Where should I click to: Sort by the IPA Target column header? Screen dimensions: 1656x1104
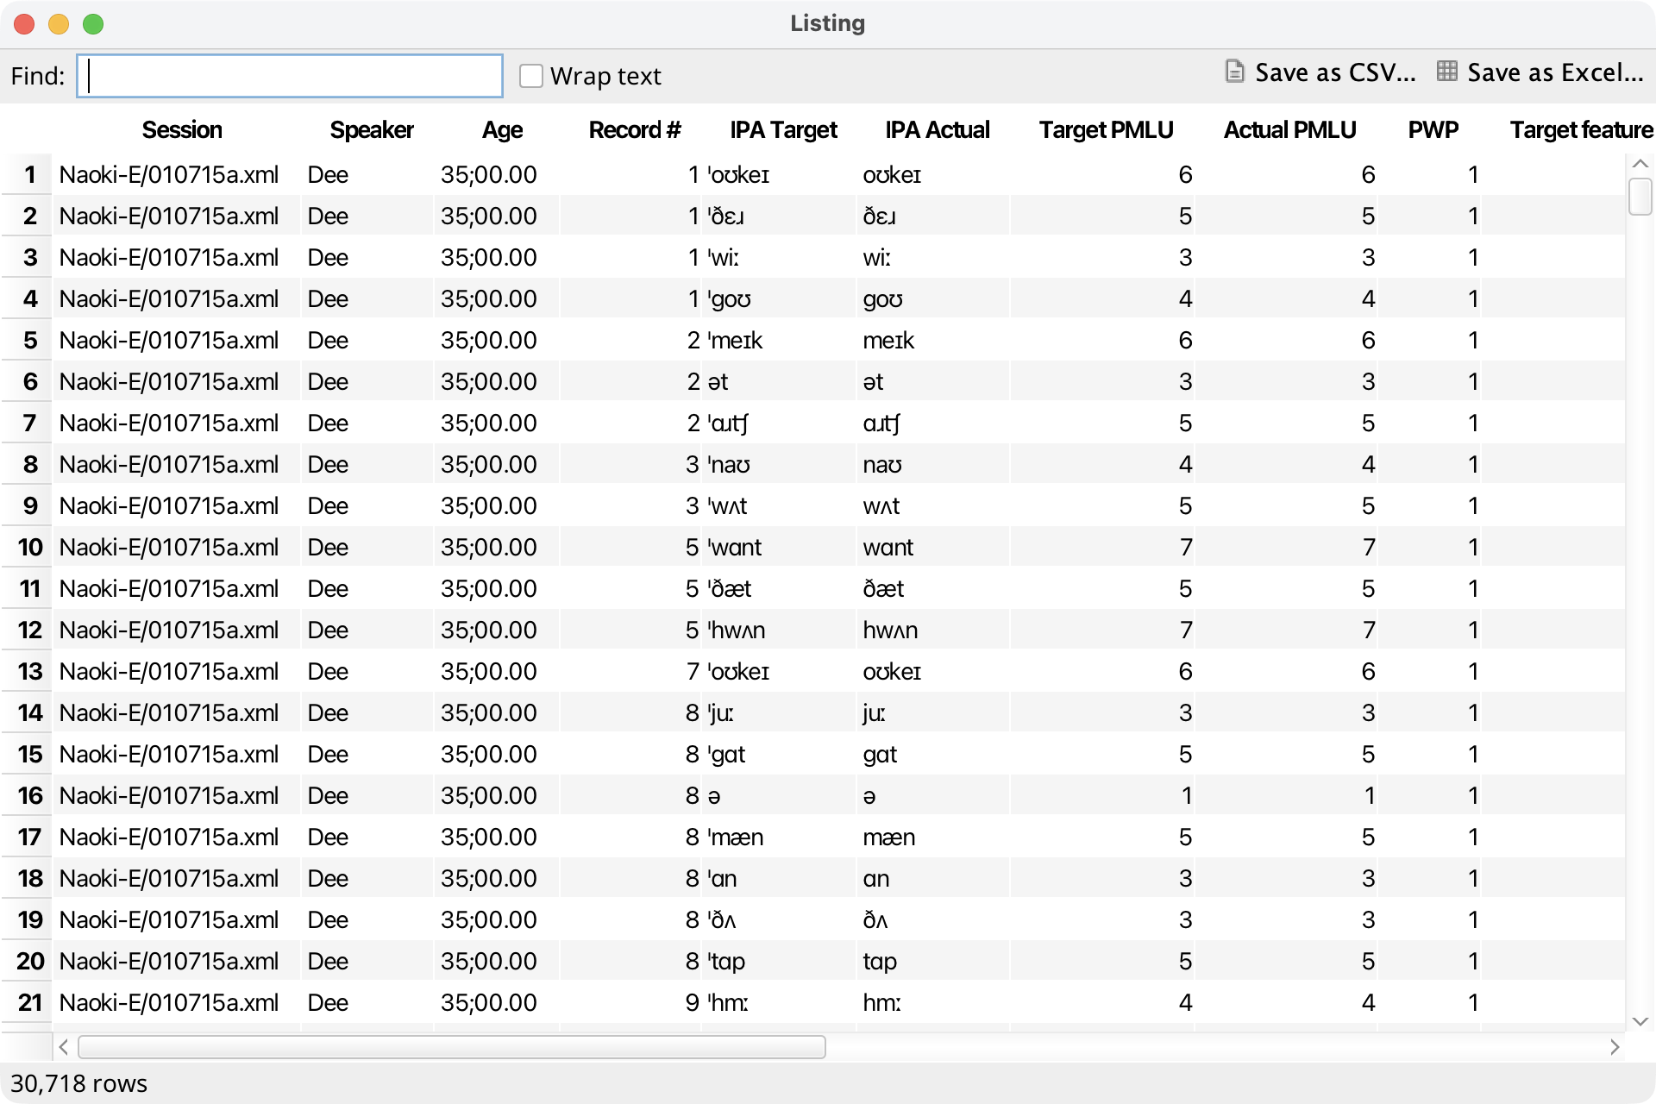pos(783,130)
